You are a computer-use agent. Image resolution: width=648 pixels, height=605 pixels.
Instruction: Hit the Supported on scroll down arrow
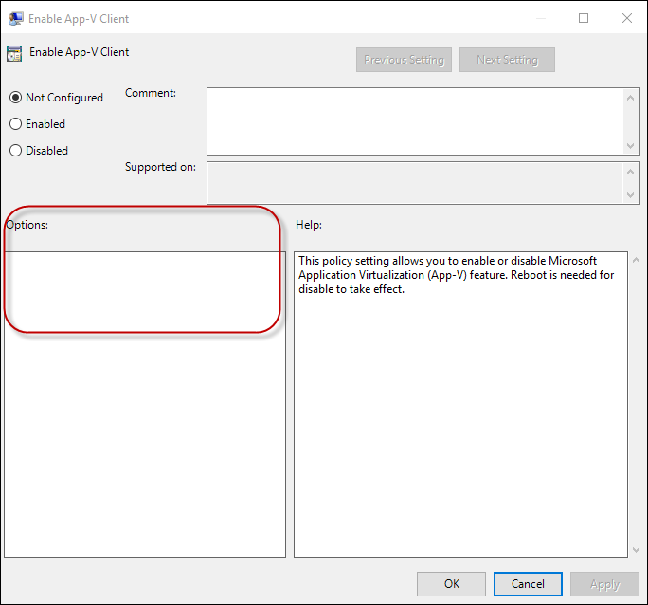[632, 194]
